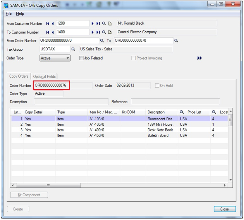Click the From Order Number input field
The width and height of the screenshot is (244, 220).
pyautogui.click(x=69, y=40)
